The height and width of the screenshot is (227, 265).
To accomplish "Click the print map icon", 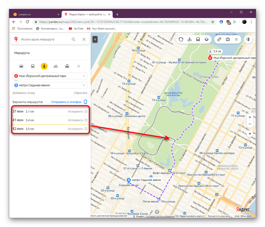I will coord(228,39).
